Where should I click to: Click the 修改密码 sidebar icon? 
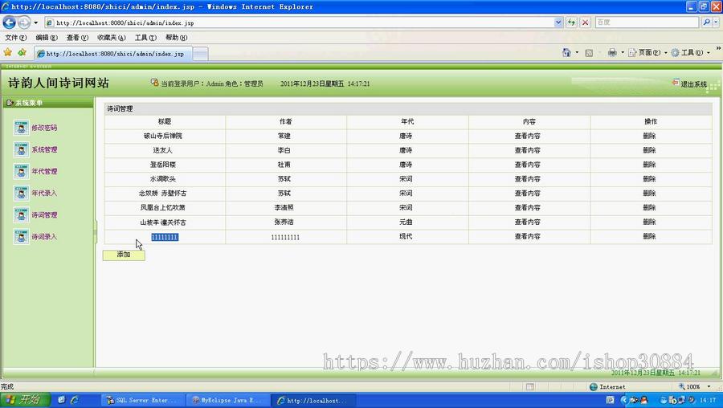coord(21,128)
